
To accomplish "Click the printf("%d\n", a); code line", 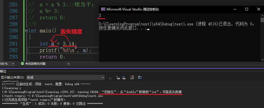I will pyautogui.click(x=65, y=50).
